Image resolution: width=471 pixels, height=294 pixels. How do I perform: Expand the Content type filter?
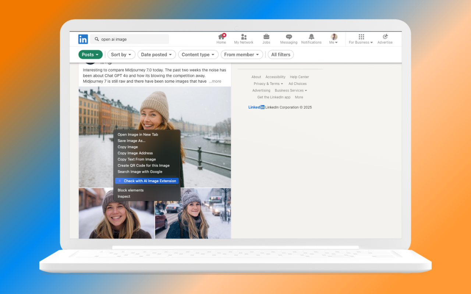[x=198, y=54]
